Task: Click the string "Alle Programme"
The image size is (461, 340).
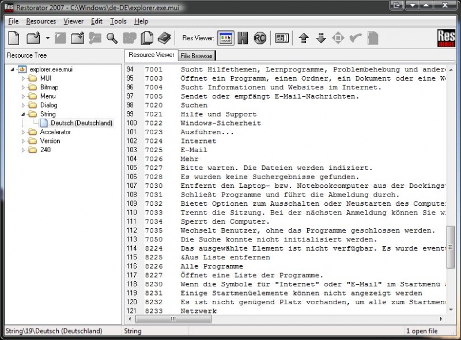Action: [211, 266]
